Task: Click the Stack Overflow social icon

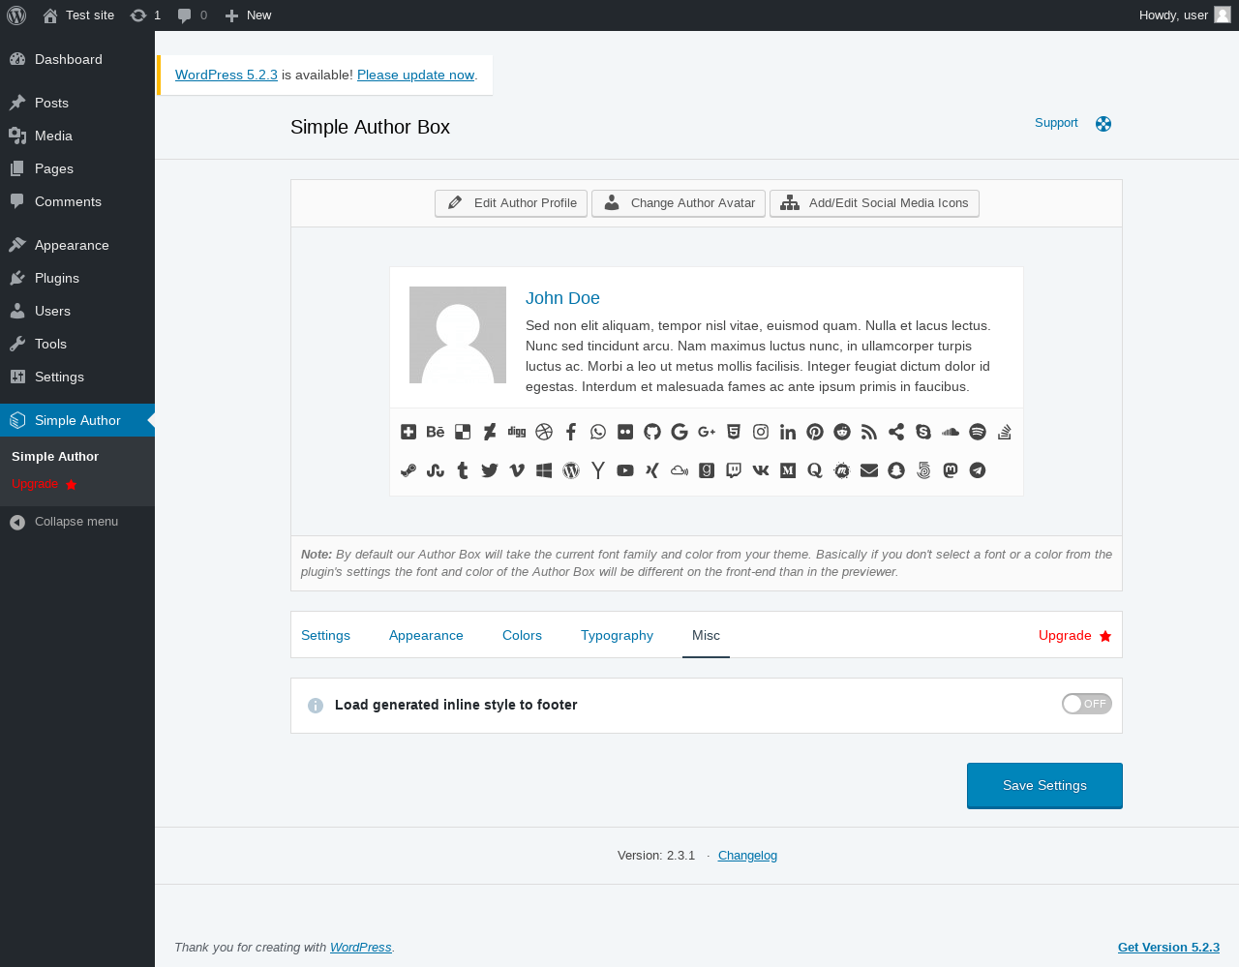Action: tap(1005, 432)
